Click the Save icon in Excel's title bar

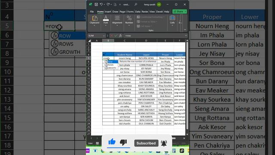[96, 4]
